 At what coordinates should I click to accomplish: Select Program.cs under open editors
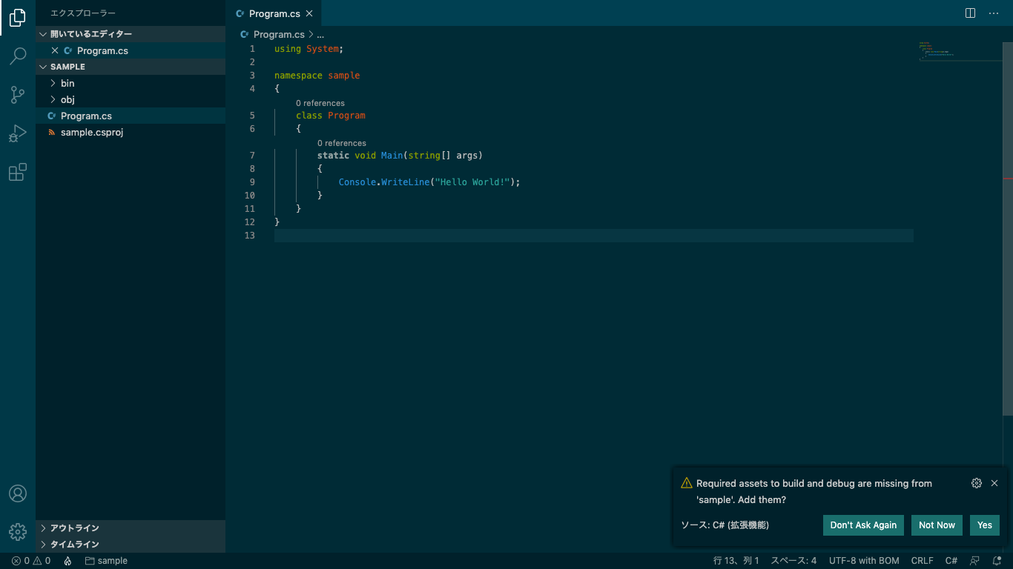(x=131, y=50)
